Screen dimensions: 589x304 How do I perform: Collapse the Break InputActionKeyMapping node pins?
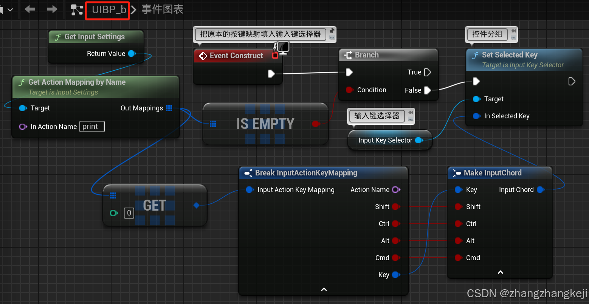pyautogui.click(x=324, y=289)
